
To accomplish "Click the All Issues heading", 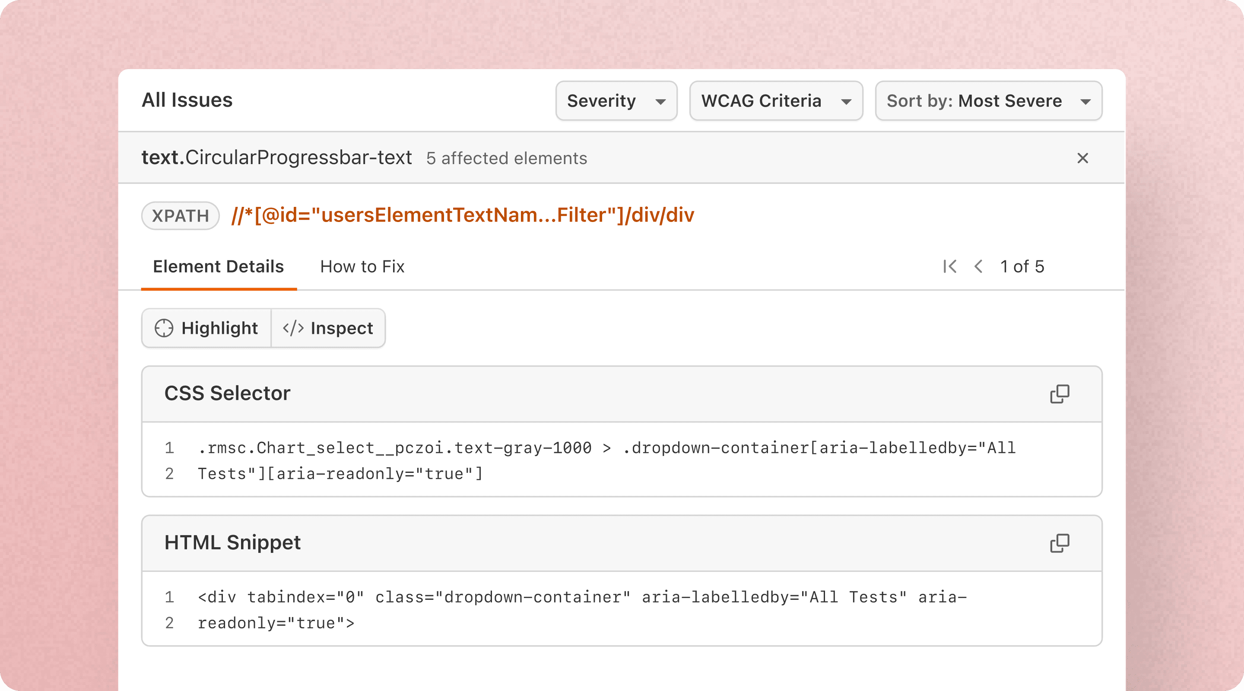I will (187, 100).
